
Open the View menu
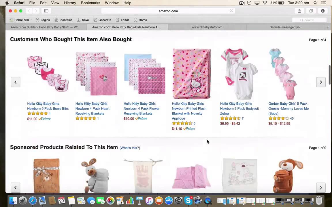pos(55,3)
